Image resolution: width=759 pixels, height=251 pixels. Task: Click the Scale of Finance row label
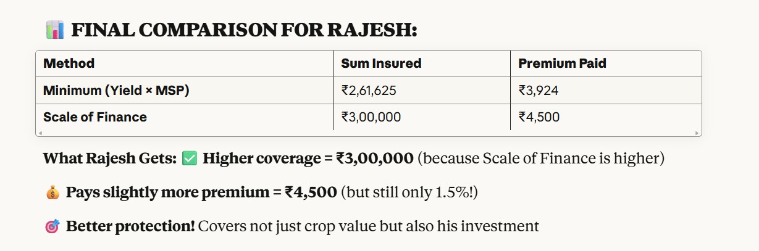(95, 117)
